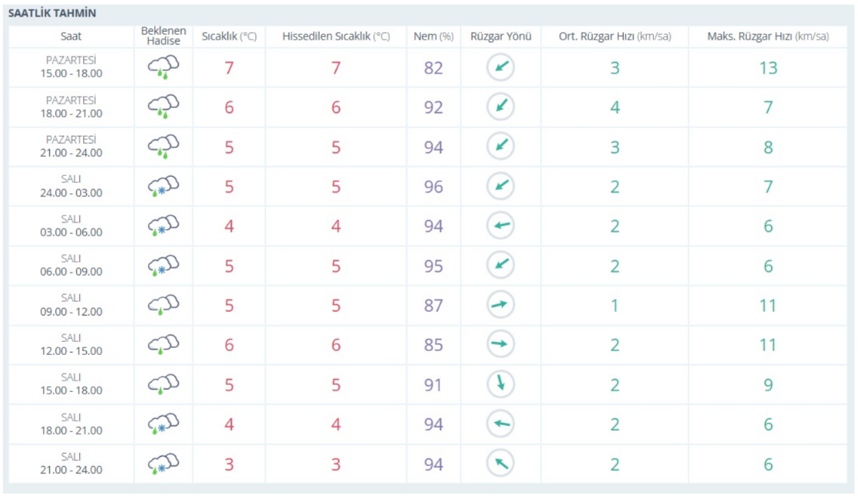
Task: Click wind direction arrow for Salı 21.00 - 24.00
Action: pos(500,464)
